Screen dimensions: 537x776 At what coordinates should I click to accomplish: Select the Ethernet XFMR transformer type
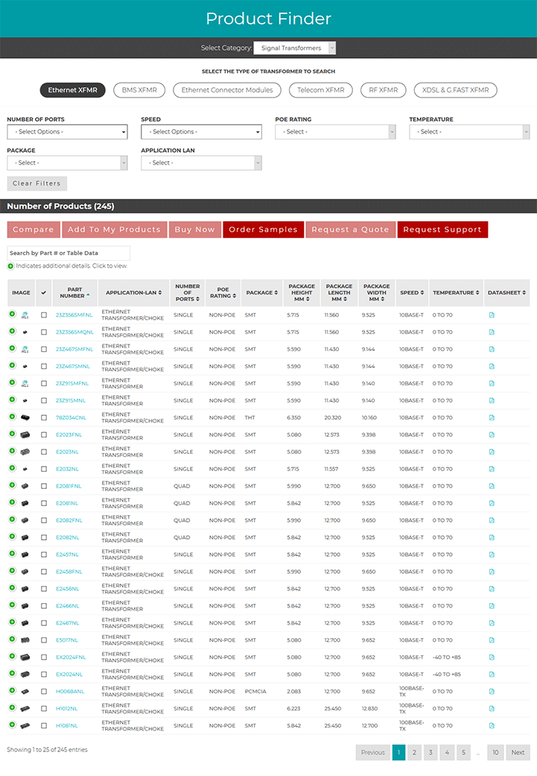73,90
